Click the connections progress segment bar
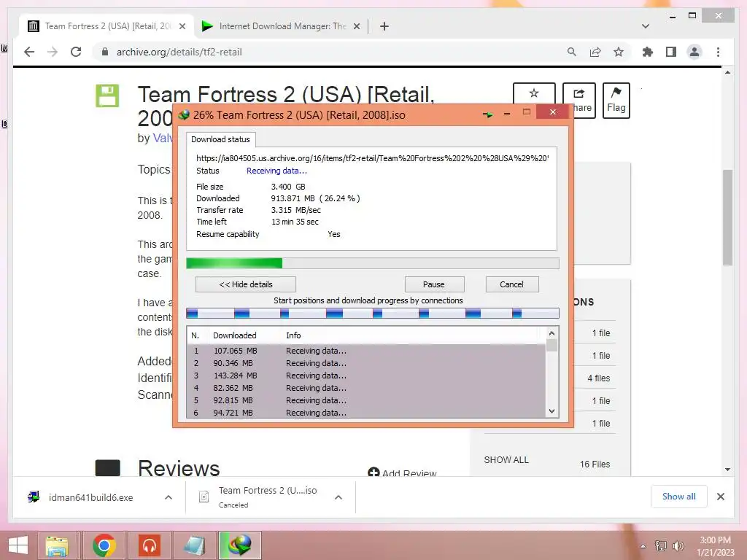The image size is (747, 560). pos(373,313)
